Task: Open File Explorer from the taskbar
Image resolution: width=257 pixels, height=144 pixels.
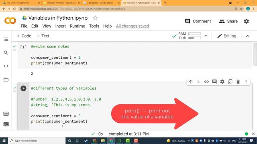Action: click(x=103, y=140)
